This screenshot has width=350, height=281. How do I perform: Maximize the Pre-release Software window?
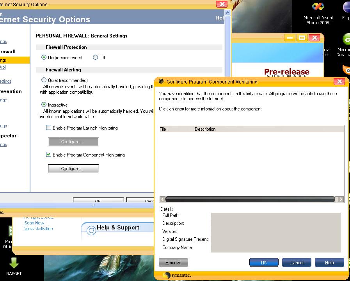pos(302,38)
